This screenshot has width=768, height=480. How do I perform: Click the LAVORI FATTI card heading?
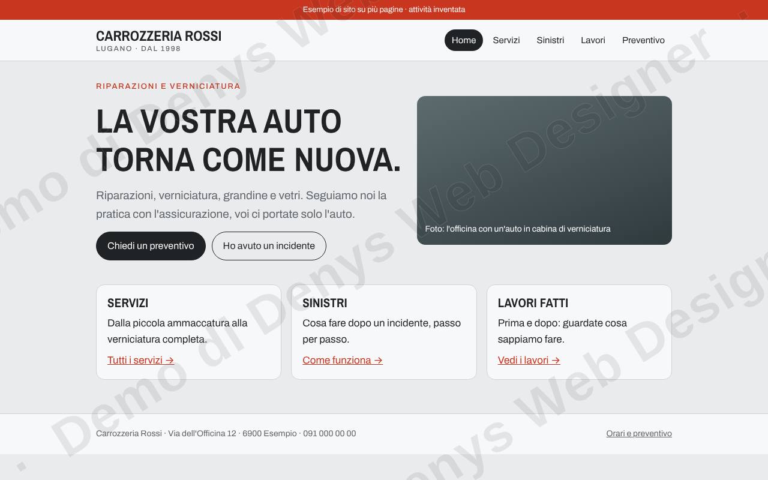point(533,303)
